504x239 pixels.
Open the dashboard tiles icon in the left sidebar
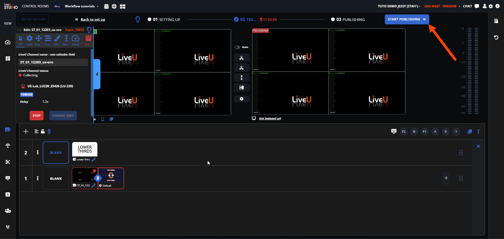click(x=8, y=58)
